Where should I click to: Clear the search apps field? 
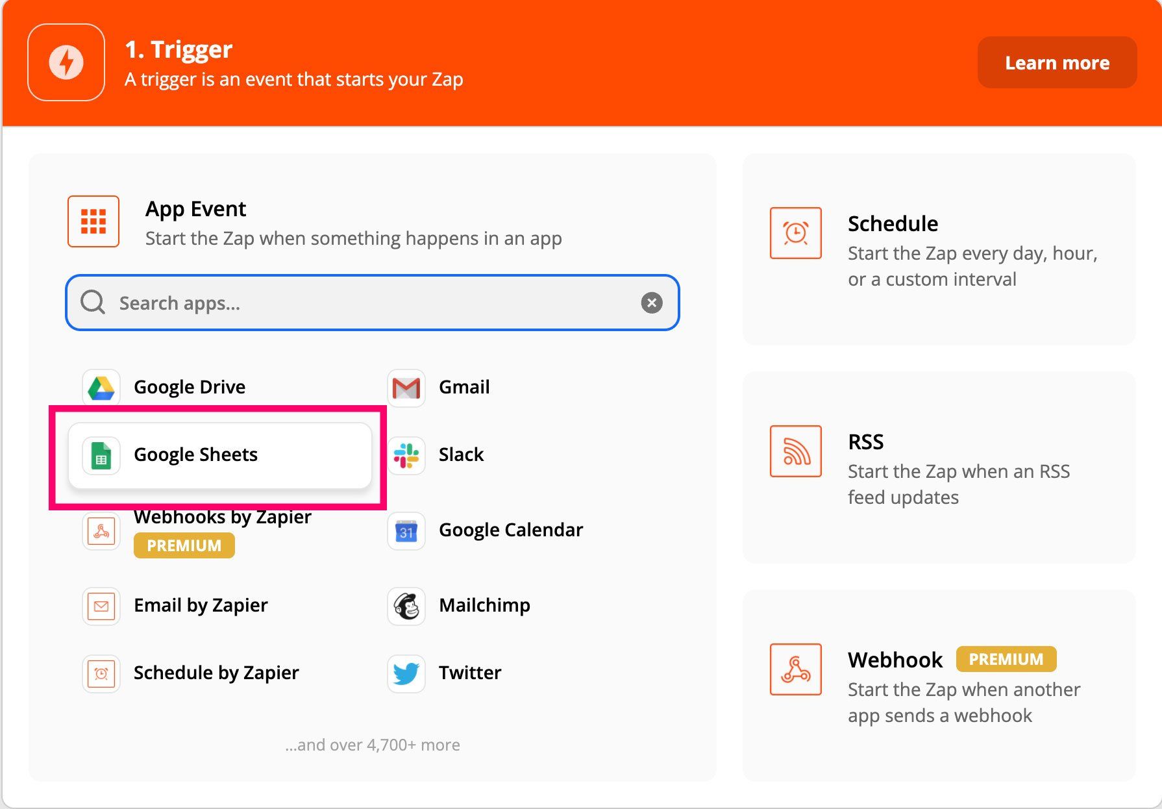click(x=652, y=303)
